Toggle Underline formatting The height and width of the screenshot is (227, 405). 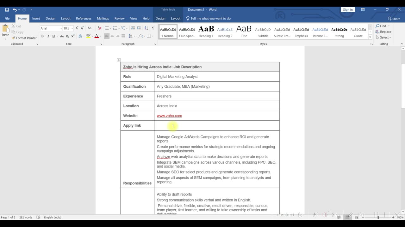[x=53, y=36]
